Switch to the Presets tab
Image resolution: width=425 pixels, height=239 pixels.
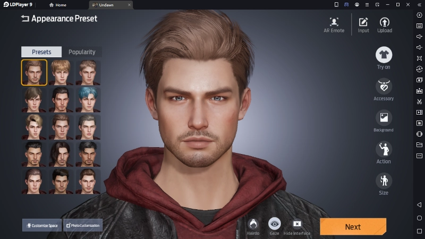click(41, 52)
